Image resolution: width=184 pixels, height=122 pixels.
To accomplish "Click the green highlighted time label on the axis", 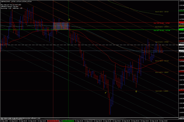I will (68, 121).
